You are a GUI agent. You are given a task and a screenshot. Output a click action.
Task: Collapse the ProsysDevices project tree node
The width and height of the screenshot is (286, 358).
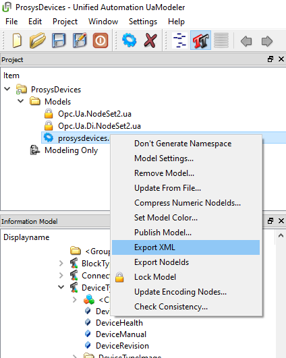coord(7,89)
